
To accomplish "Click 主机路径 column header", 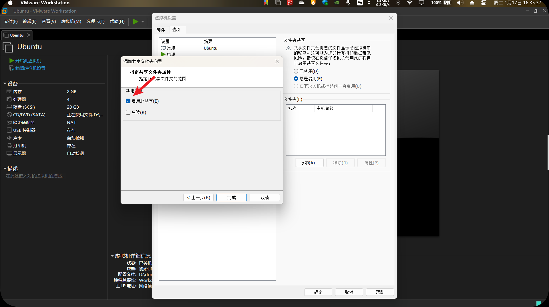I will 343,108.
